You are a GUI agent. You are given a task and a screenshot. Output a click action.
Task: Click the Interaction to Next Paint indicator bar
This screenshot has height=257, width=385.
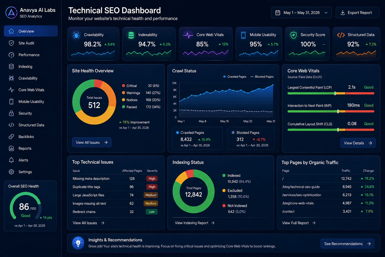(331, 111)
